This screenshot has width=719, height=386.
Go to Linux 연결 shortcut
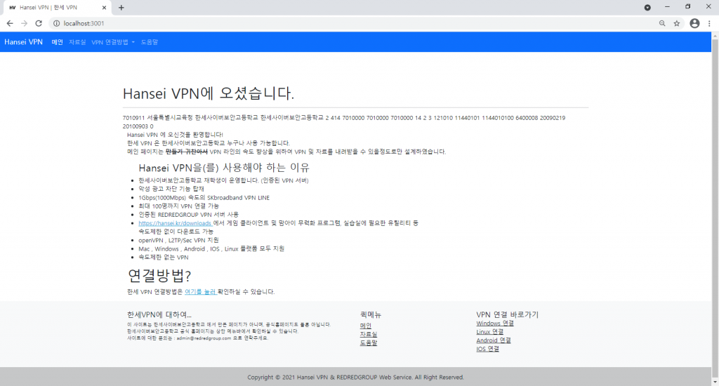point(489,332)
